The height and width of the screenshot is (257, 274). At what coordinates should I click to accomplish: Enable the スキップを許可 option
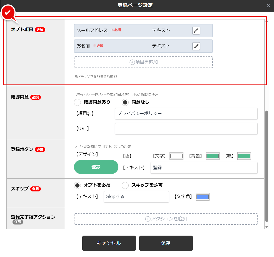[x=125, y=185]
